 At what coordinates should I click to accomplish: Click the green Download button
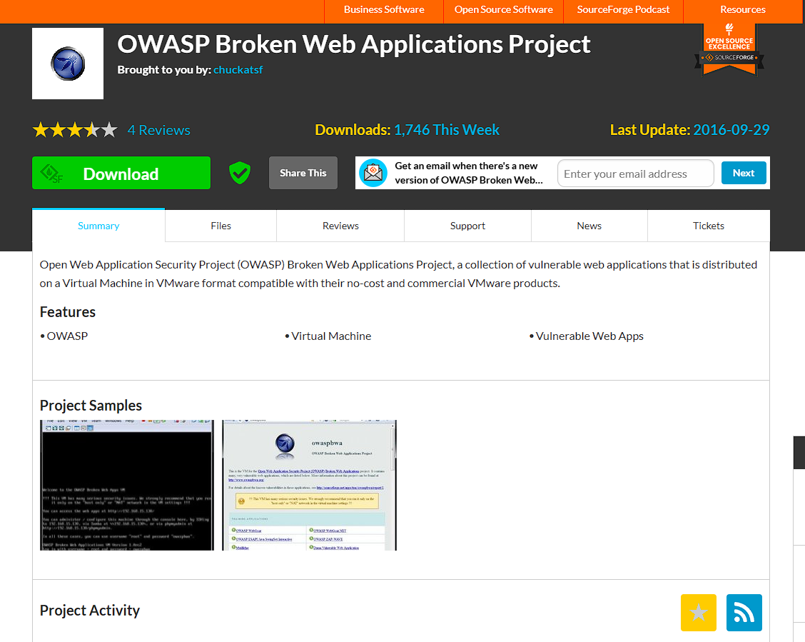(x=121, y=173)
